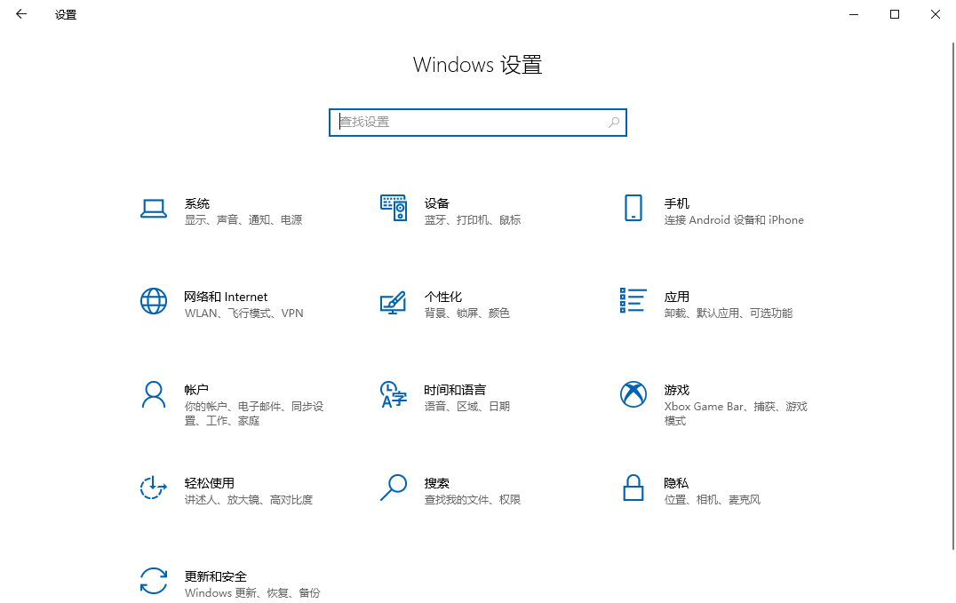956x603 pixels.
Task: Minimize the 设置 window
Action: click(854, 14)
